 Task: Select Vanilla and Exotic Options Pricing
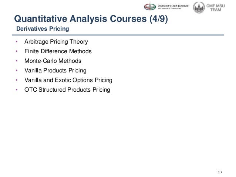(x=68, y=80)
